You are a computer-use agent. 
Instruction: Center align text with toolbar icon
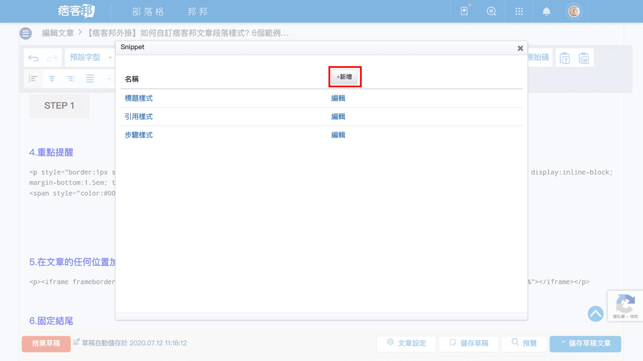point(52,79)
